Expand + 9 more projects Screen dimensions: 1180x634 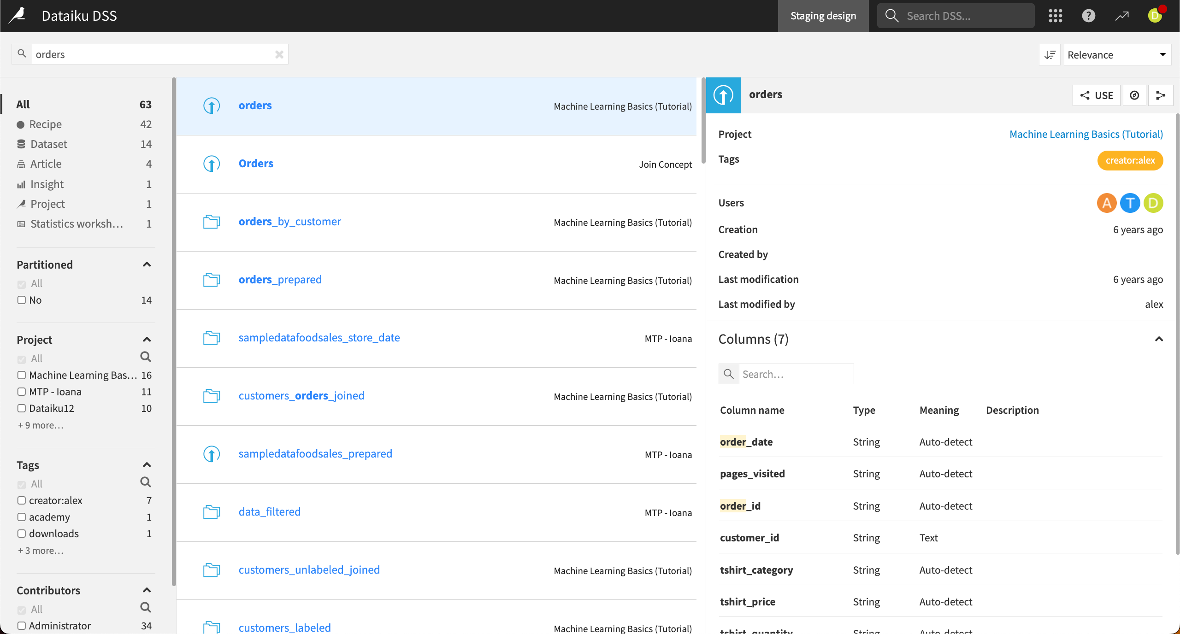[41, 425]
